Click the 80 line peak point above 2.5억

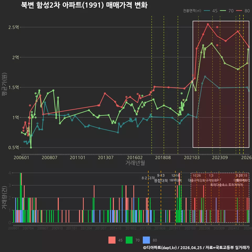click(x=208, y=24)
